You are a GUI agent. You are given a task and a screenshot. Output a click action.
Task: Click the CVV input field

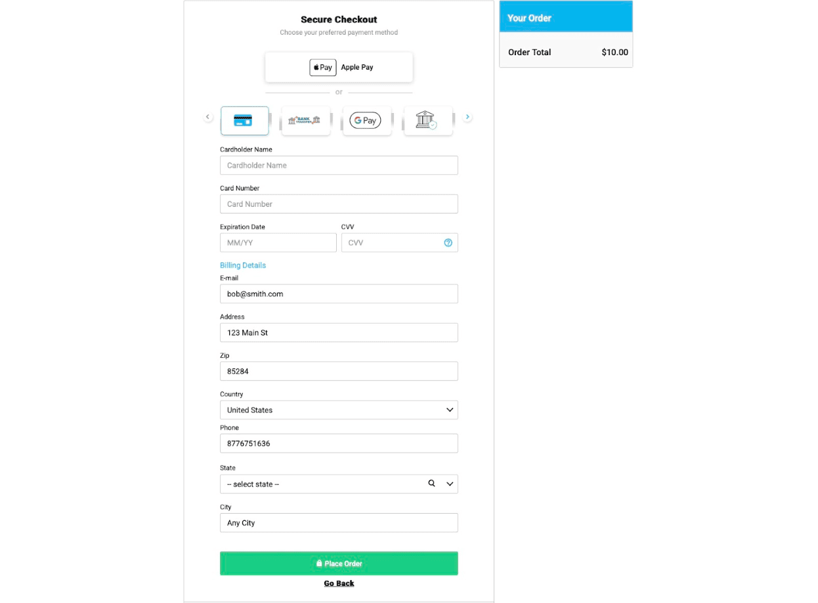click(400, 243)
